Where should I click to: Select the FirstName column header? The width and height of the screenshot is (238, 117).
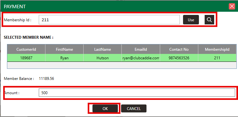65,49
